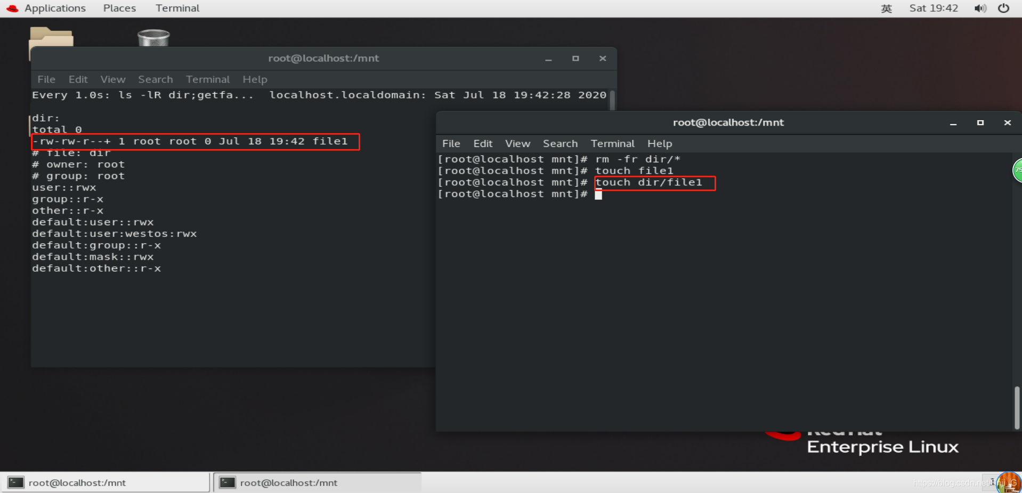Open Search menu in front terminal window

(560, 144)
